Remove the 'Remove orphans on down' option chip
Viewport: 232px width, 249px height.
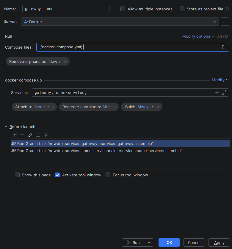pos(65,61)
